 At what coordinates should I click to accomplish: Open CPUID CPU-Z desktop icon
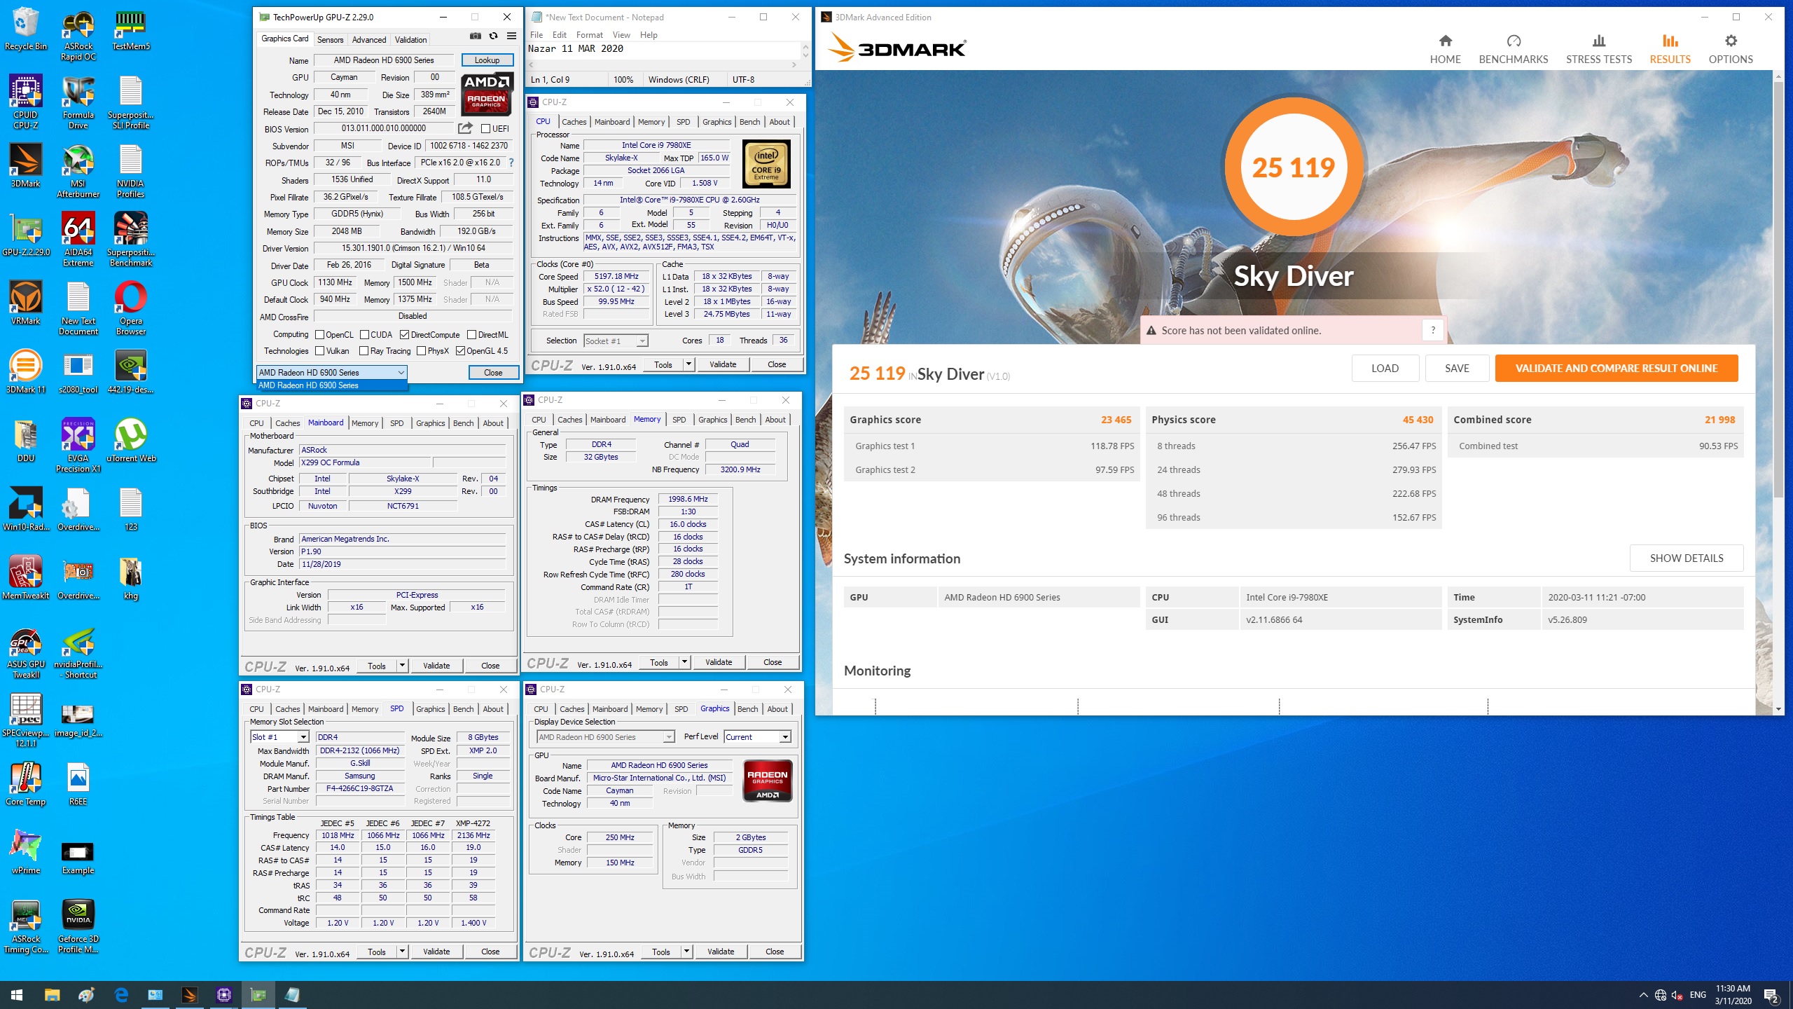[x=26, y=102]
